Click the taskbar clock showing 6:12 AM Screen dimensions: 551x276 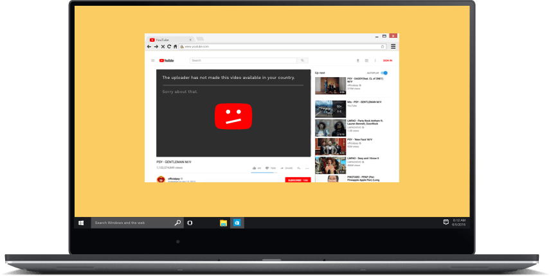pyautogui.click(x=459, y=222)
